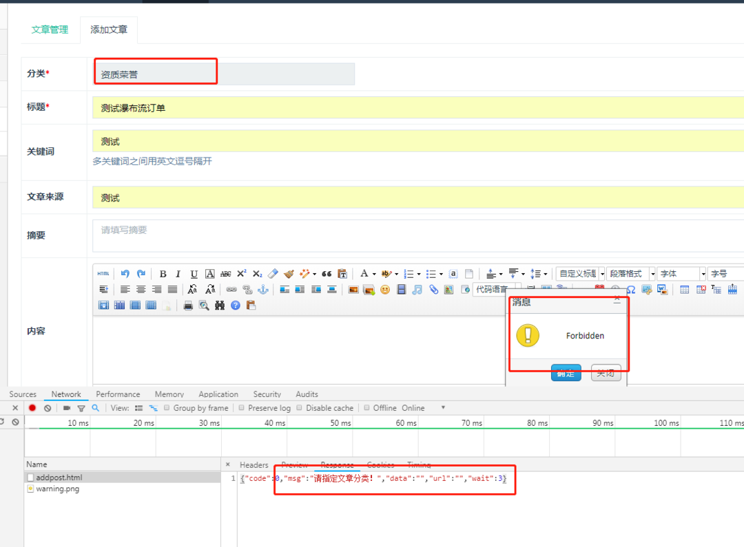744x547 pixels.
Task: Check the Offline checkbox
Action: [366, 407]
